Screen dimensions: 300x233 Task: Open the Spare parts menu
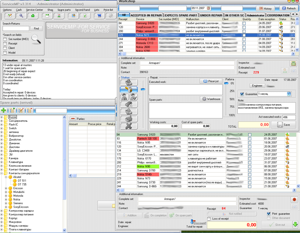coord(64,10)
